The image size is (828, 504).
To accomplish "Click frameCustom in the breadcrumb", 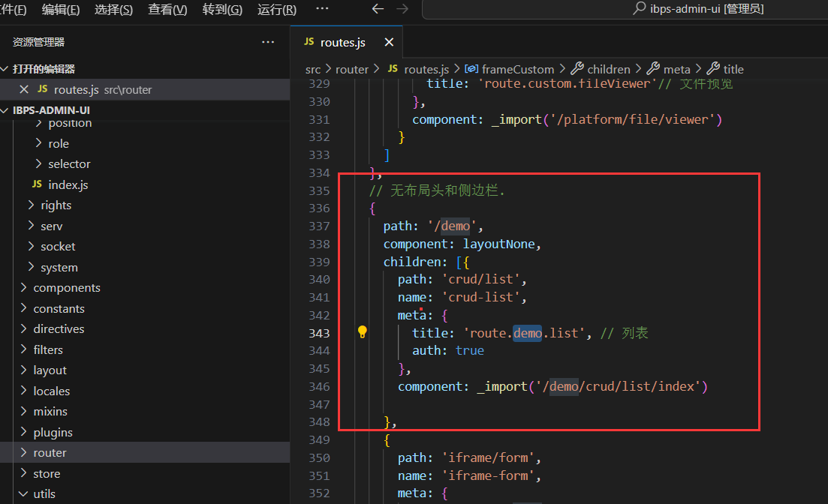I will pyautogui.click(x=517, y=69).
